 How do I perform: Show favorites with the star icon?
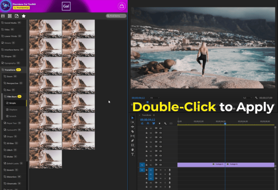(x=23, y=16)
